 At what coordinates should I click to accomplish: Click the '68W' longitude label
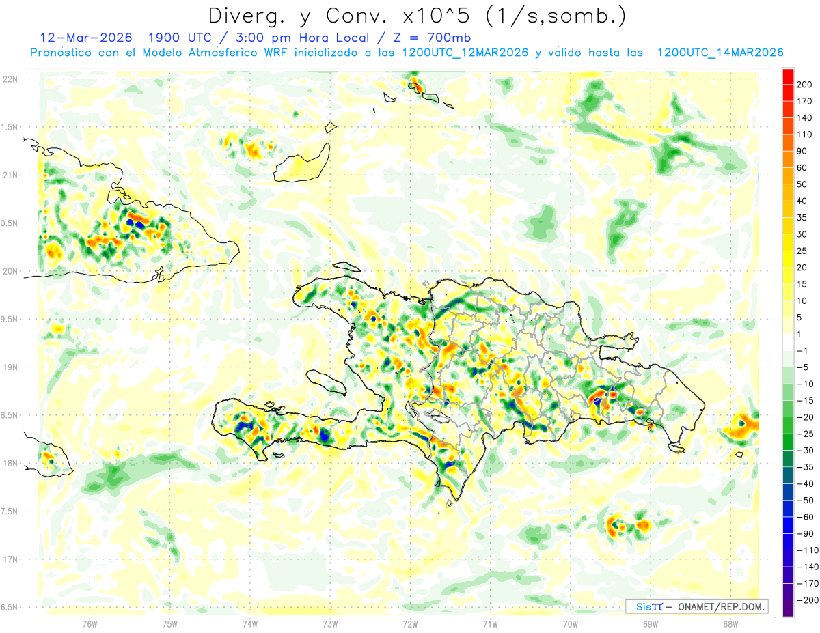coord(730,623)
